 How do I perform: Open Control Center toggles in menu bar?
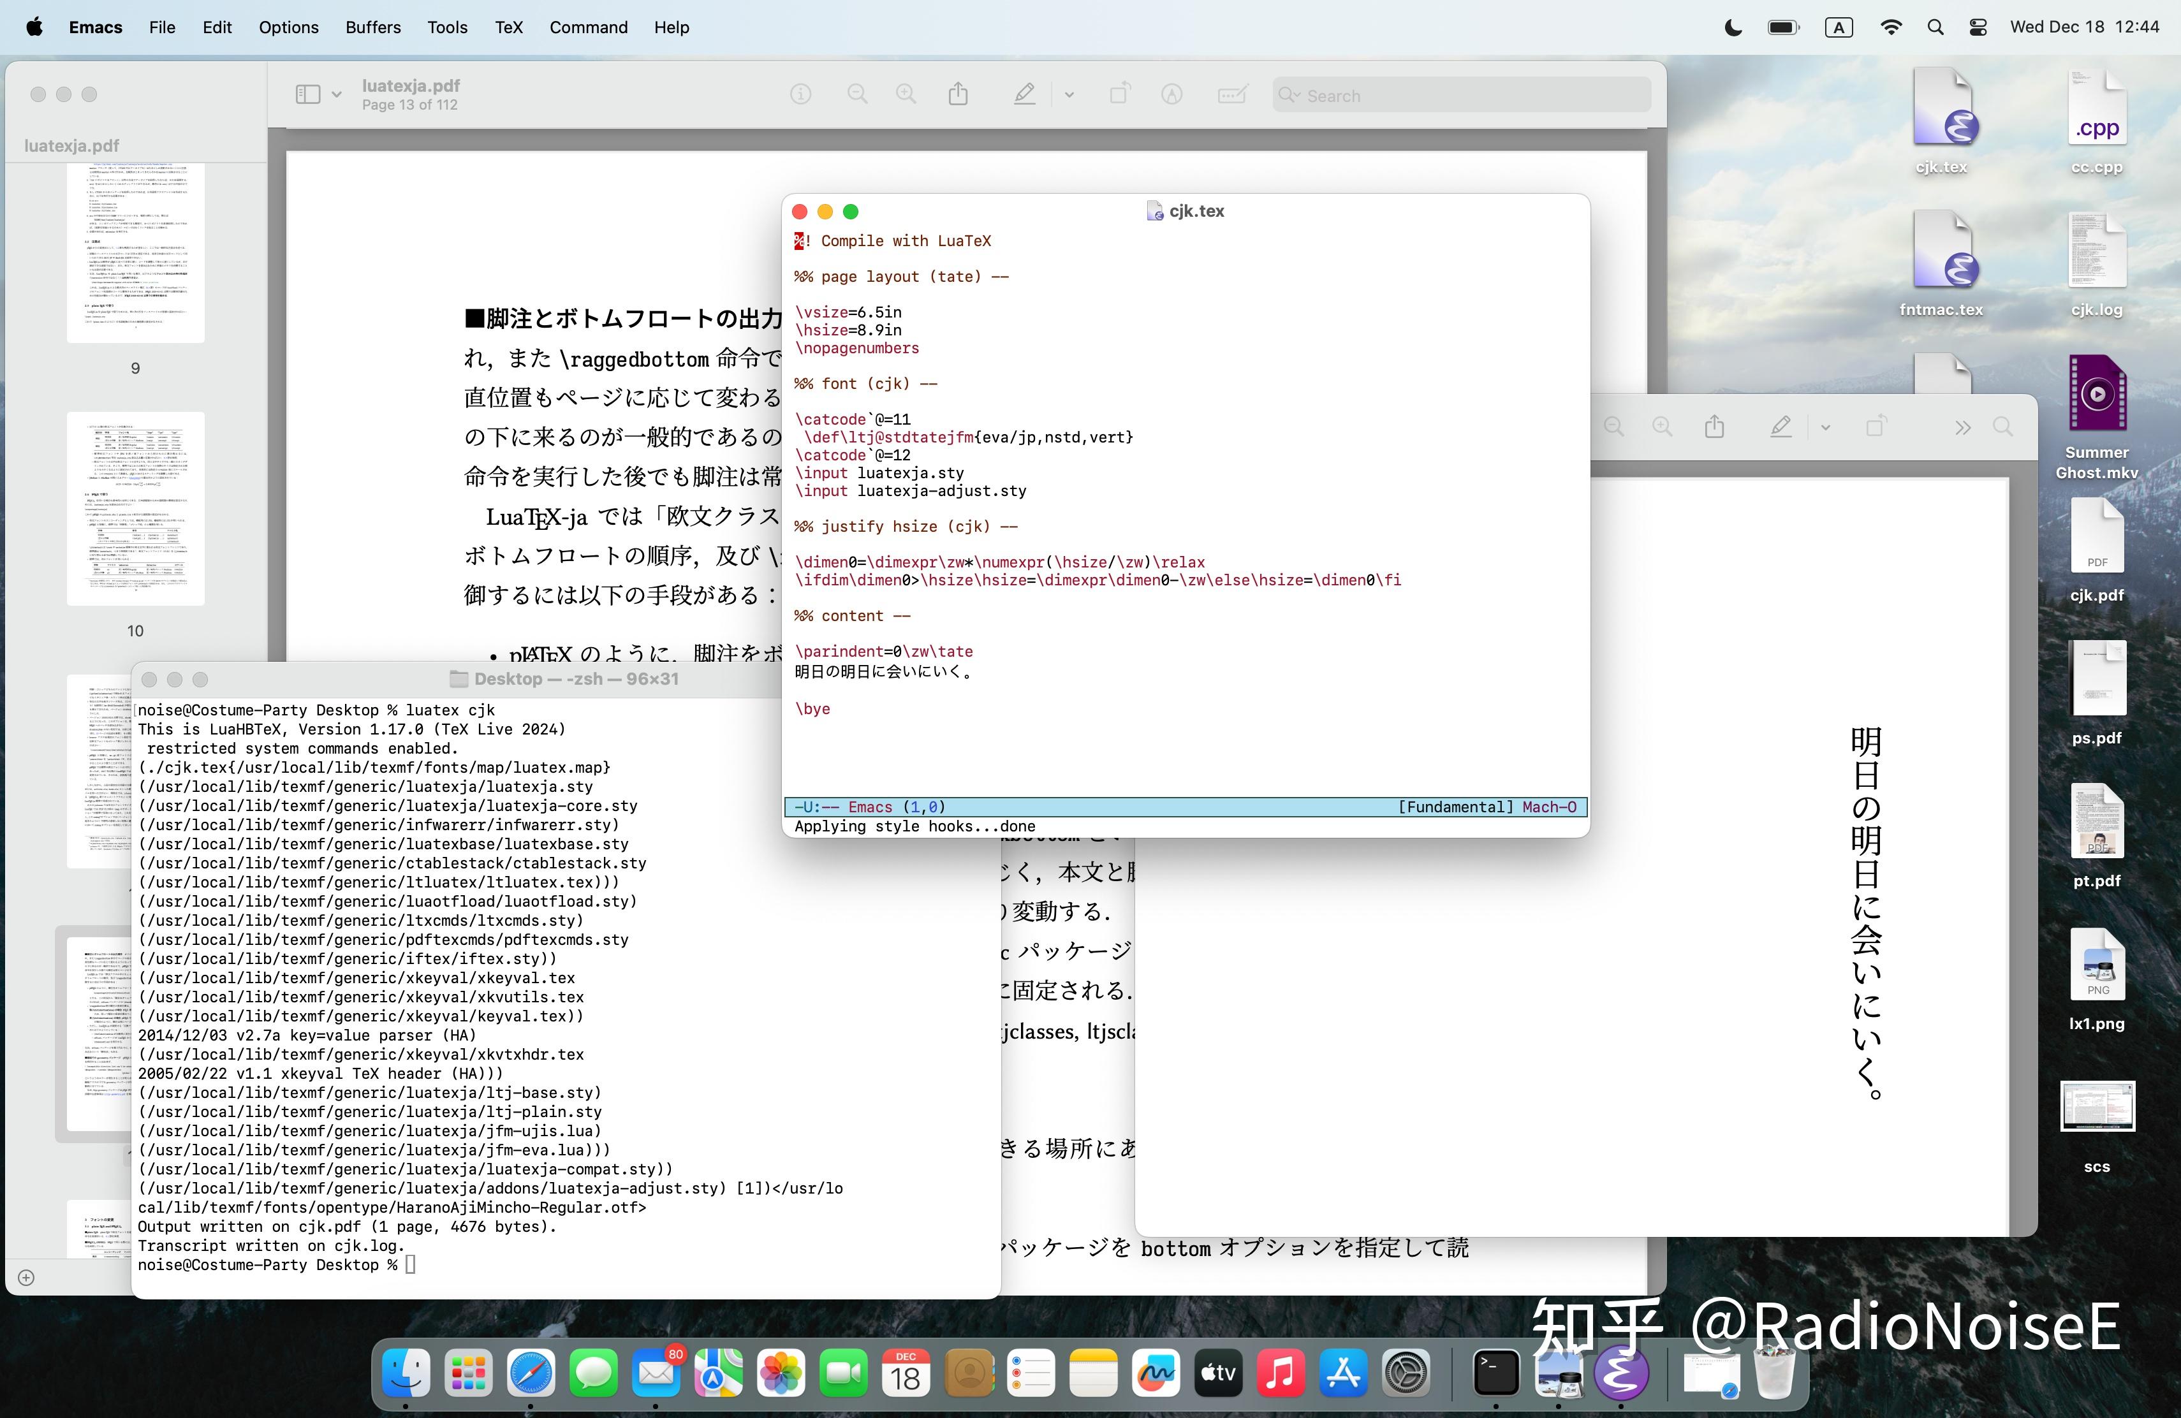(1978, 27)
